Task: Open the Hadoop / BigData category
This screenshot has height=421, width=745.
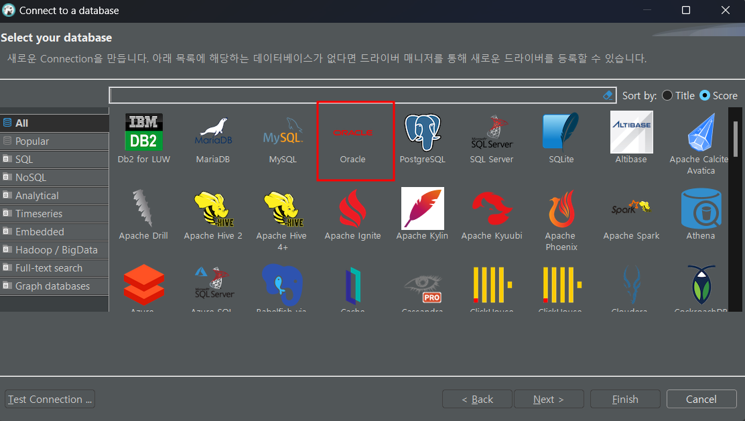Action: click(x=54, y=249)
